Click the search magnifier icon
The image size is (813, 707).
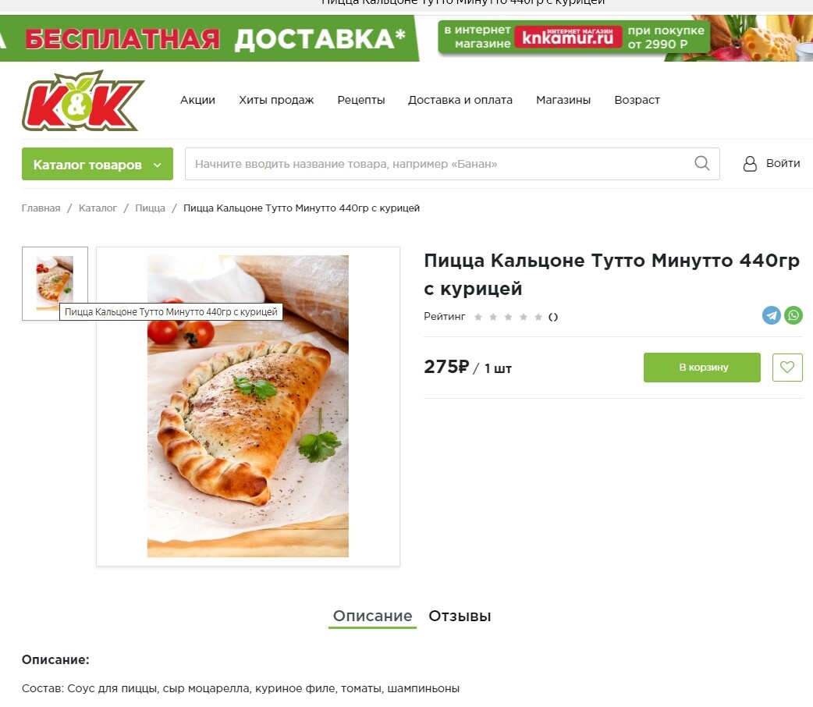pos(701,163)
